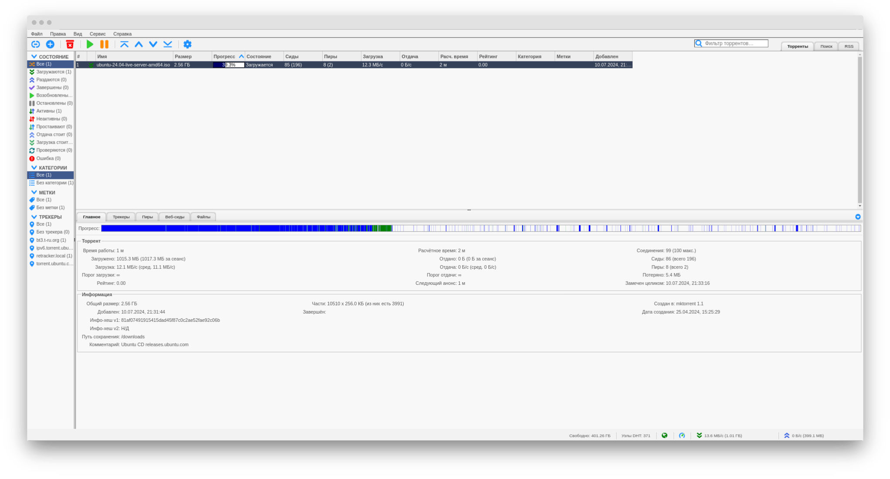Screen dimensions: 890x479
Task: Toggle alternative speed limits gauge icon
Action: pos(682,435)
